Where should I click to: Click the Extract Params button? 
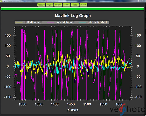click(x=75, y=5)
